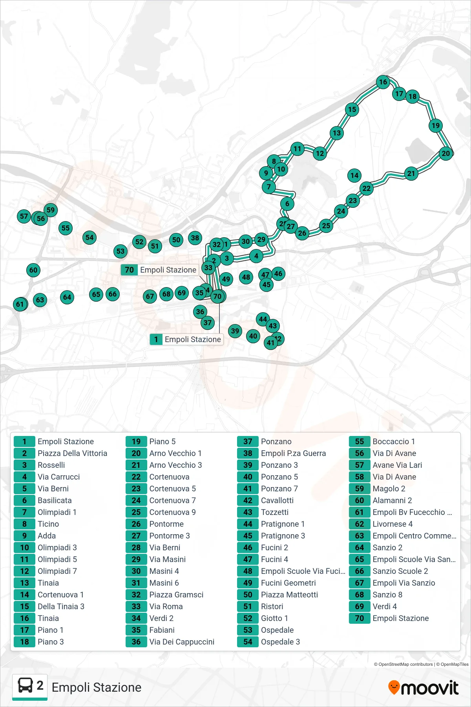Select legend row 32 Piazza Gramsci
Viewport: 471px width, 707px height.
(x=165, y=595)
